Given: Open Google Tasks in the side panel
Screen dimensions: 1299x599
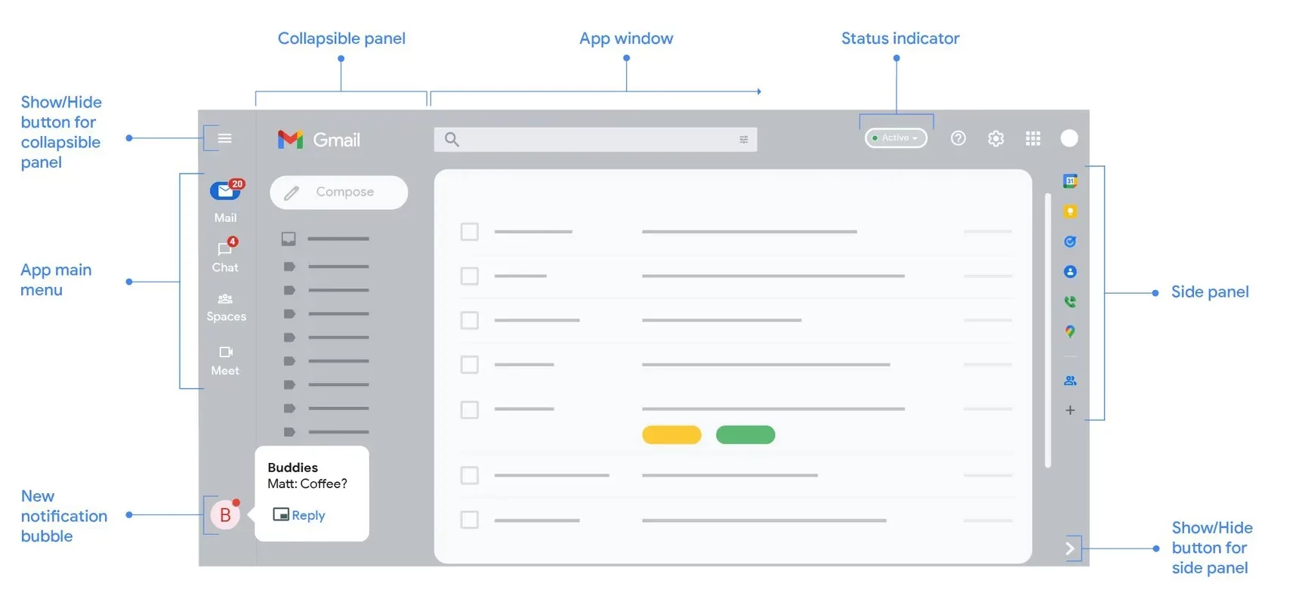Looking at the screenshot, I should pyautogui.click(x=1070, y=242).
